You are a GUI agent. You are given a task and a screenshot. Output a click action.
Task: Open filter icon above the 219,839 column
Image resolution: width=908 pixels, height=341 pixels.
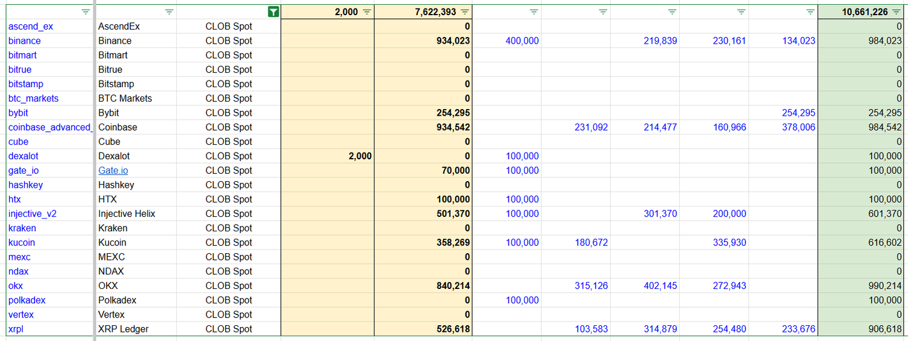pyautogui.click(x=671, y=12)
